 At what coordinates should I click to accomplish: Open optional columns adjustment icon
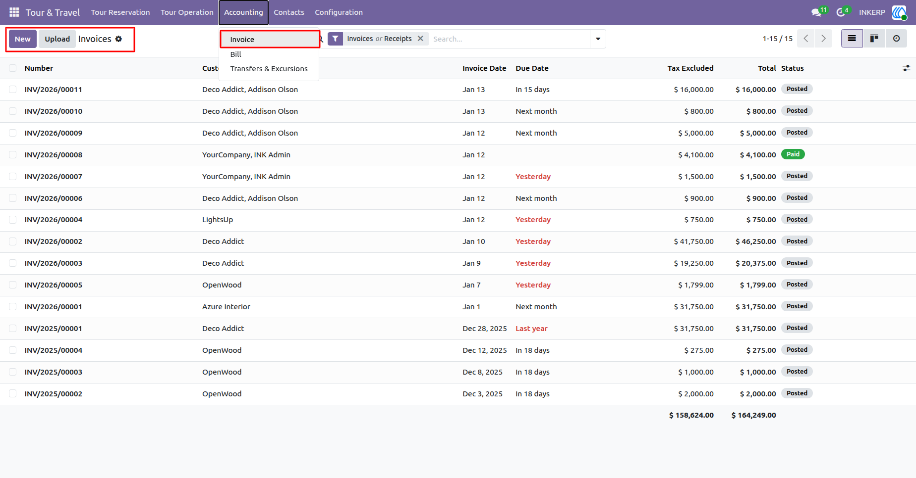906,68
